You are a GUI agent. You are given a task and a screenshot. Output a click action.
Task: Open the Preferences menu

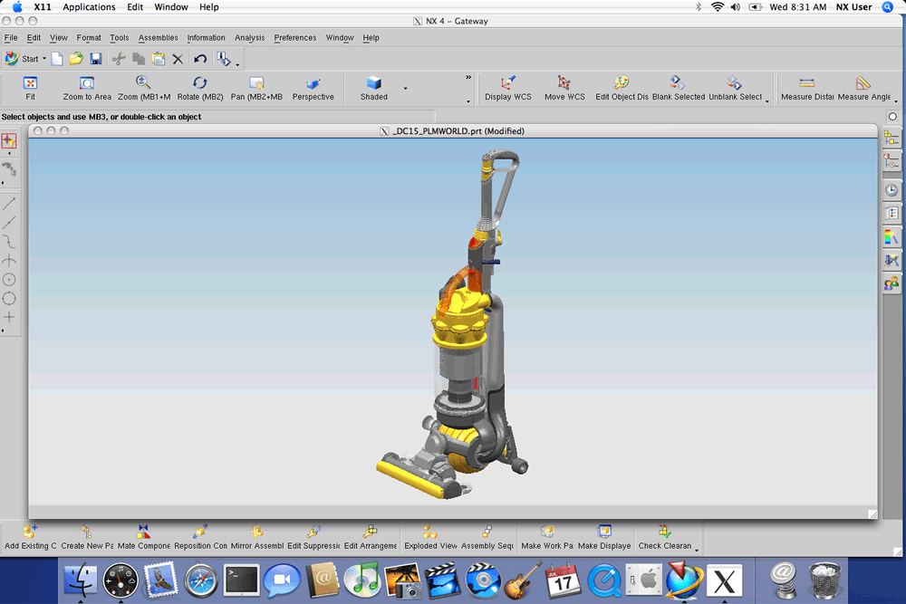[294, 37]
